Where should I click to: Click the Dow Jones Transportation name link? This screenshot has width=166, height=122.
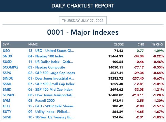[x=52, y=95]
